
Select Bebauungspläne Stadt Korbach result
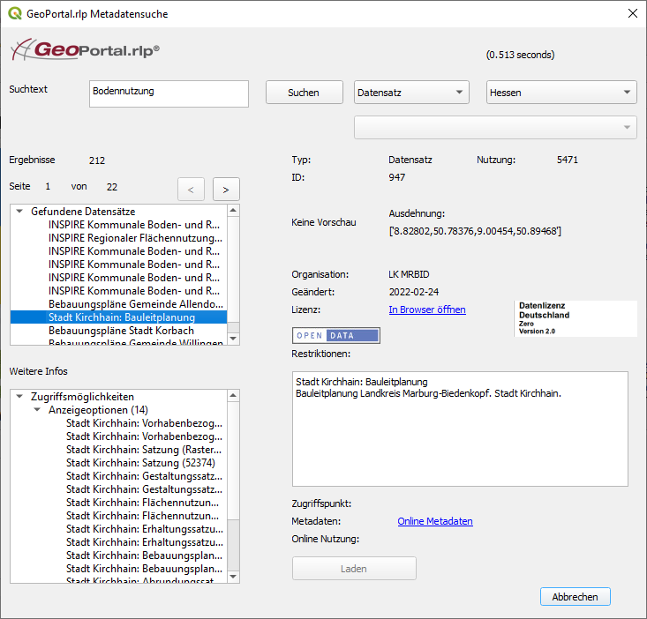coord(121,331)
